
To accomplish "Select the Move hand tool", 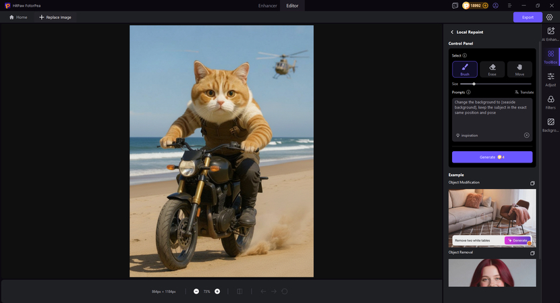I will coord(520,69).
